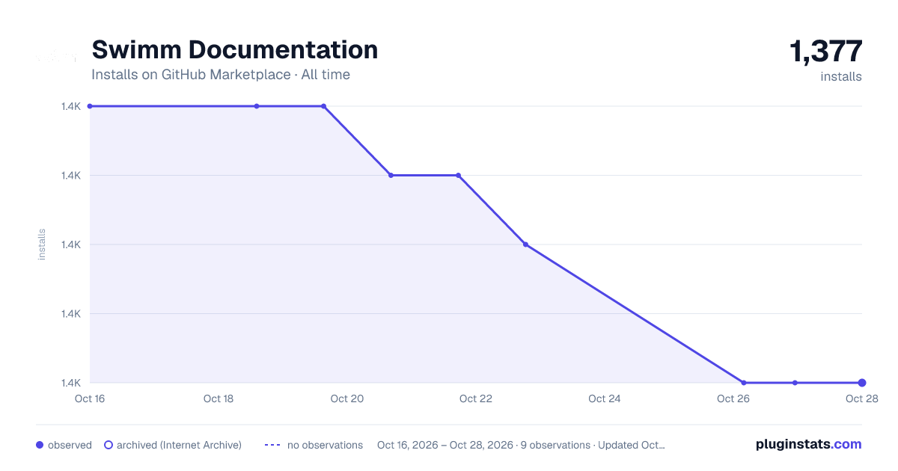This screenshot has height=471, width=898.
Task: Click the data point where the line starts dropping
Action: [323, 106]
